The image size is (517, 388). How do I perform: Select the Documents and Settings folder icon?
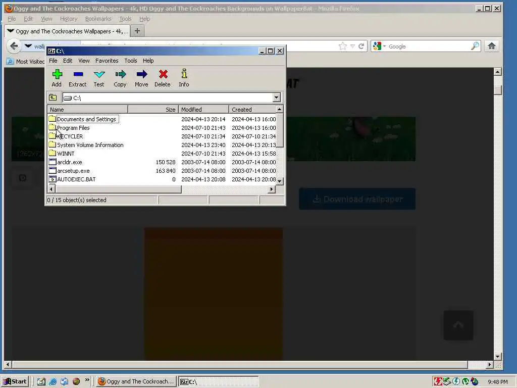pyautogui.click(x=52, y=119)
